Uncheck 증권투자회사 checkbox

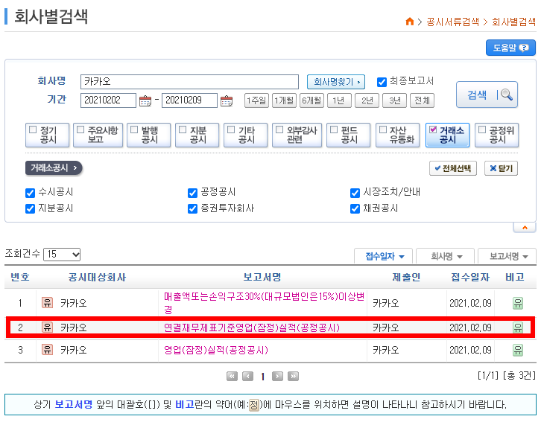click(x=192, y=208)
